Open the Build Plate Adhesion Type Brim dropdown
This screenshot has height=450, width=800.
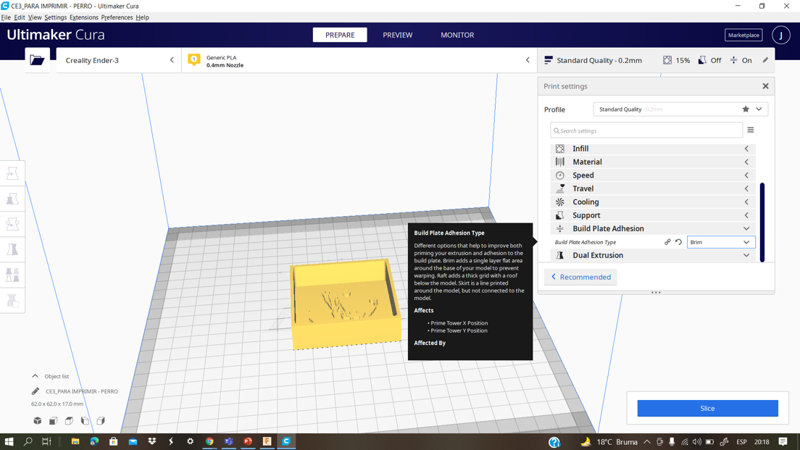[720, 242]
